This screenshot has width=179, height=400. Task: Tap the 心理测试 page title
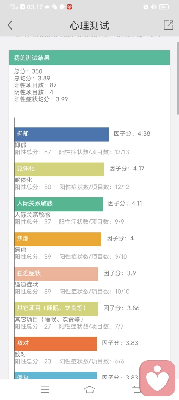tap(89, 25)
